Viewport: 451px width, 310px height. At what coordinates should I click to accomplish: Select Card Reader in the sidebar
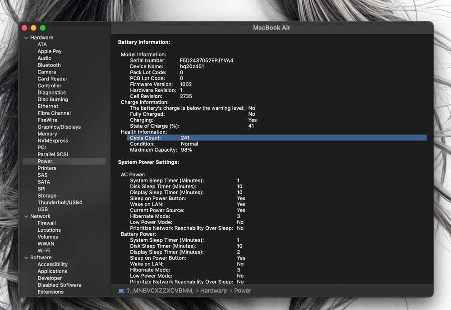pos(52,79)
